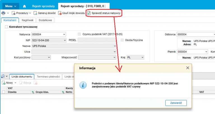Click the sort icon before Netto
215x114 pixels.
(x=63, y=92)
